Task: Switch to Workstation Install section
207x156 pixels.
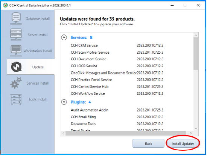Action: point(38,51)
